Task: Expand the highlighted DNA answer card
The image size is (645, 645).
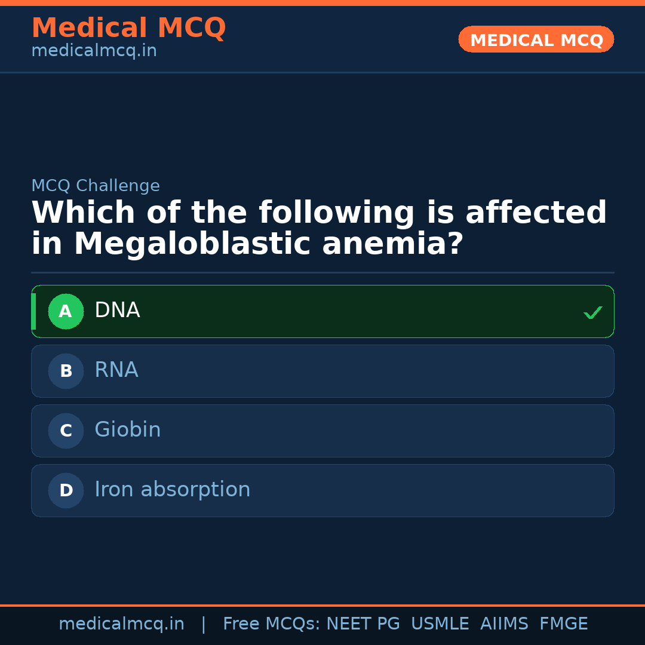Action: tap(322, 311)
